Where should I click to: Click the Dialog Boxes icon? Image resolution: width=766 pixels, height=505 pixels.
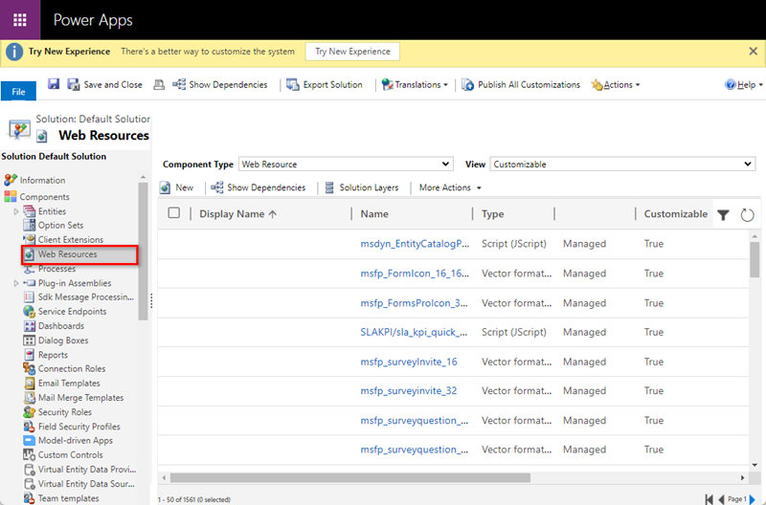(30, 340)
